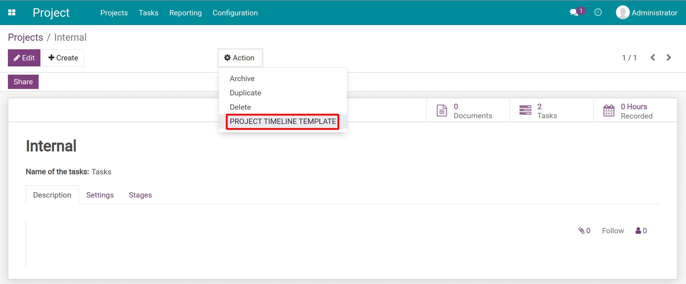The width and height of the screenshot is (686, 284).
Task: Click the activities clock icon
Action: [598, 13]
